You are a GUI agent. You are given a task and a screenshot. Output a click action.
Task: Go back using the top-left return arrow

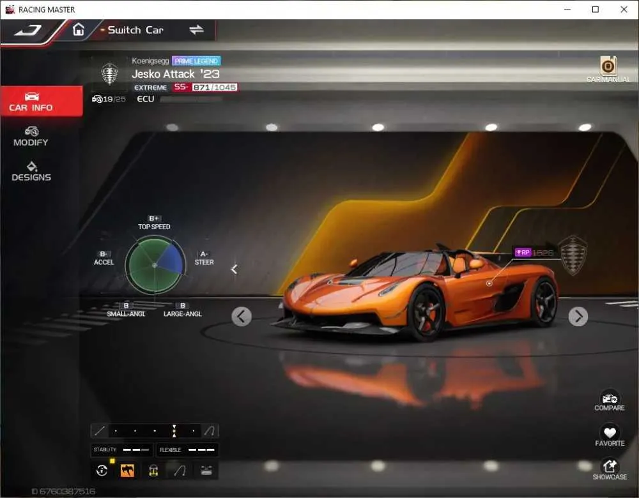click(x=27, y=30)
